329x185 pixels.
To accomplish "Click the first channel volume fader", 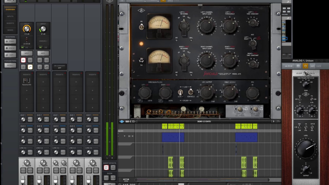I will coord(23,180).
